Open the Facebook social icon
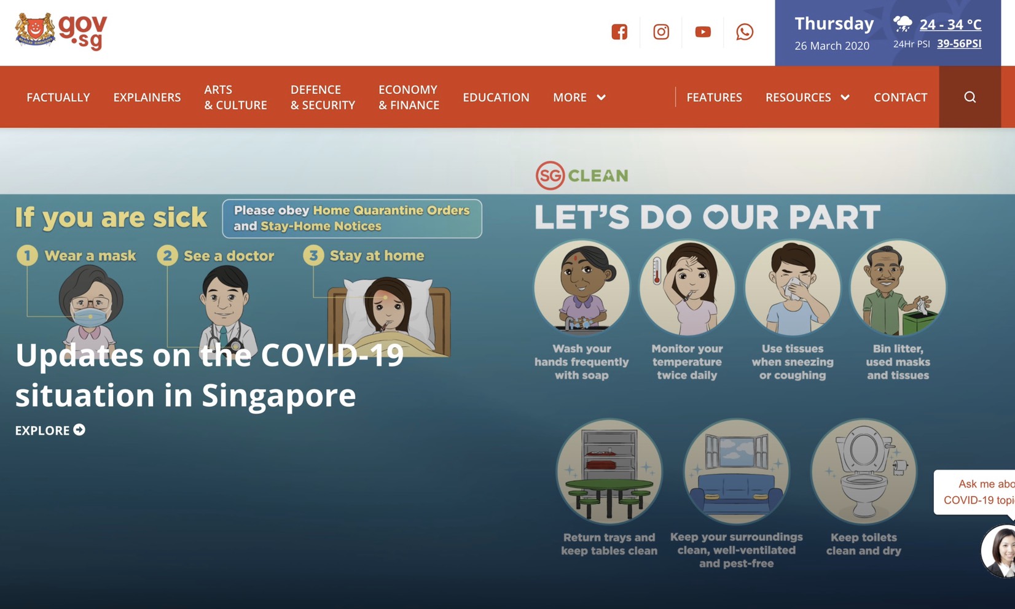Viewport: 1015px width, 609px height. coord(619,32)
